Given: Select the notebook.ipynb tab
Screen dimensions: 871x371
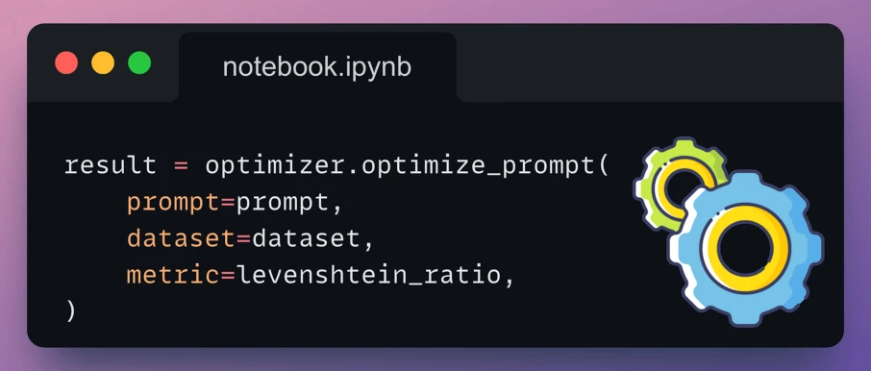Looking at the screenshot, I should coord(317,67).
